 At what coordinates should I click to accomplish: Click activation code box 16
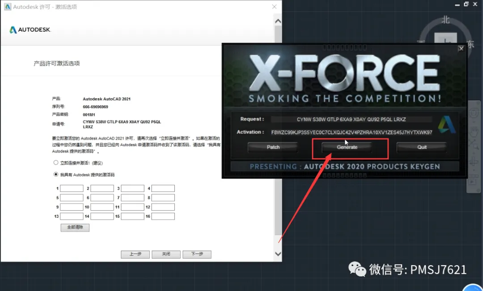click(163, 216)
